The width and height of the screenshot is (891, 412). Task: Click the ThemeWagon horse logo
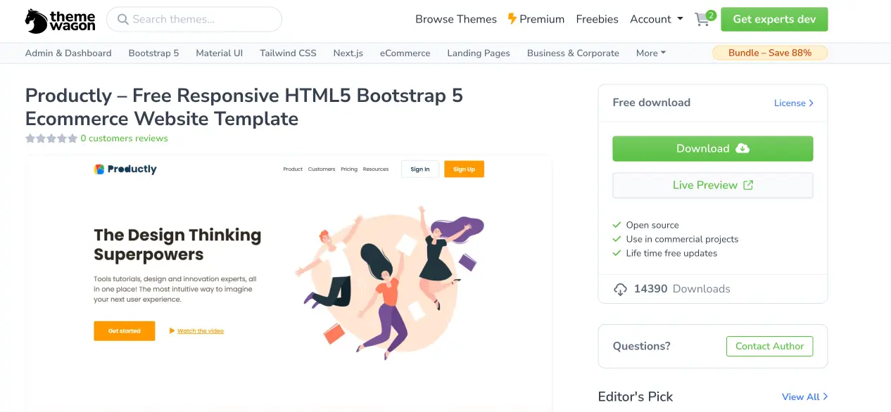[37, 21]
